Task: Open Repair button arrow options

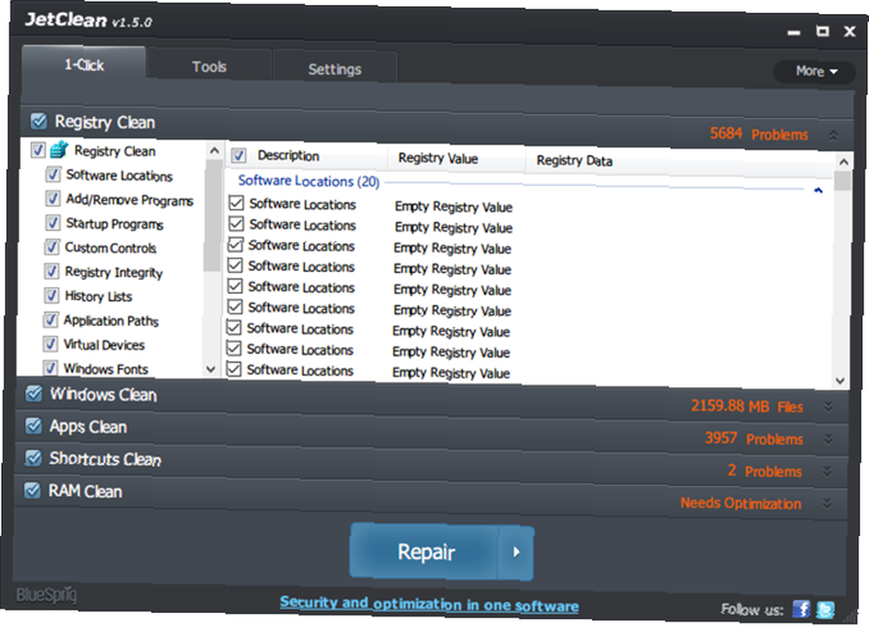Action: 516,552
